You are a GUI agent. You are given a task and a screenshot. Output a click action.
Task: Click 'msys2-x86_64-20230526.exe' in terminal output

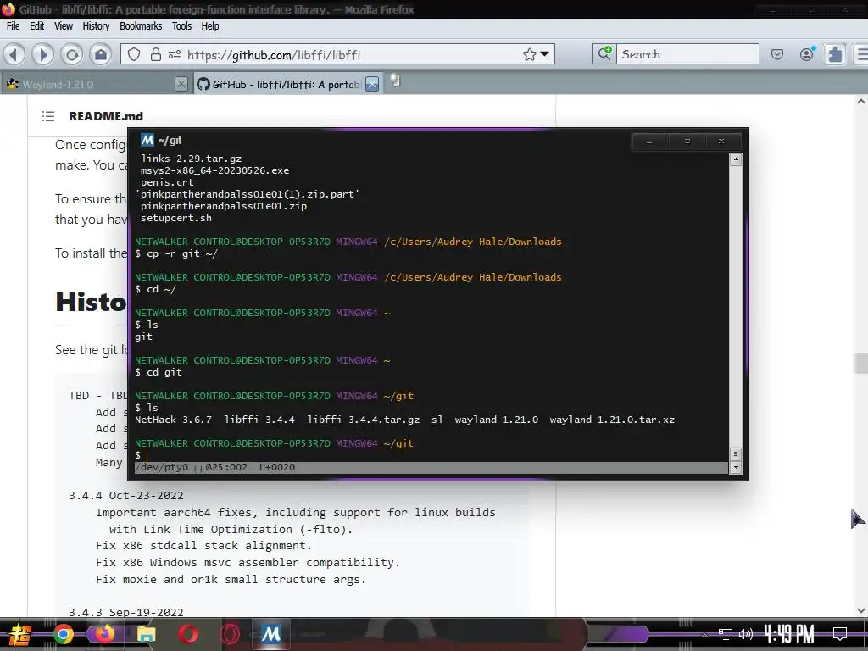(x=214, y=170)
